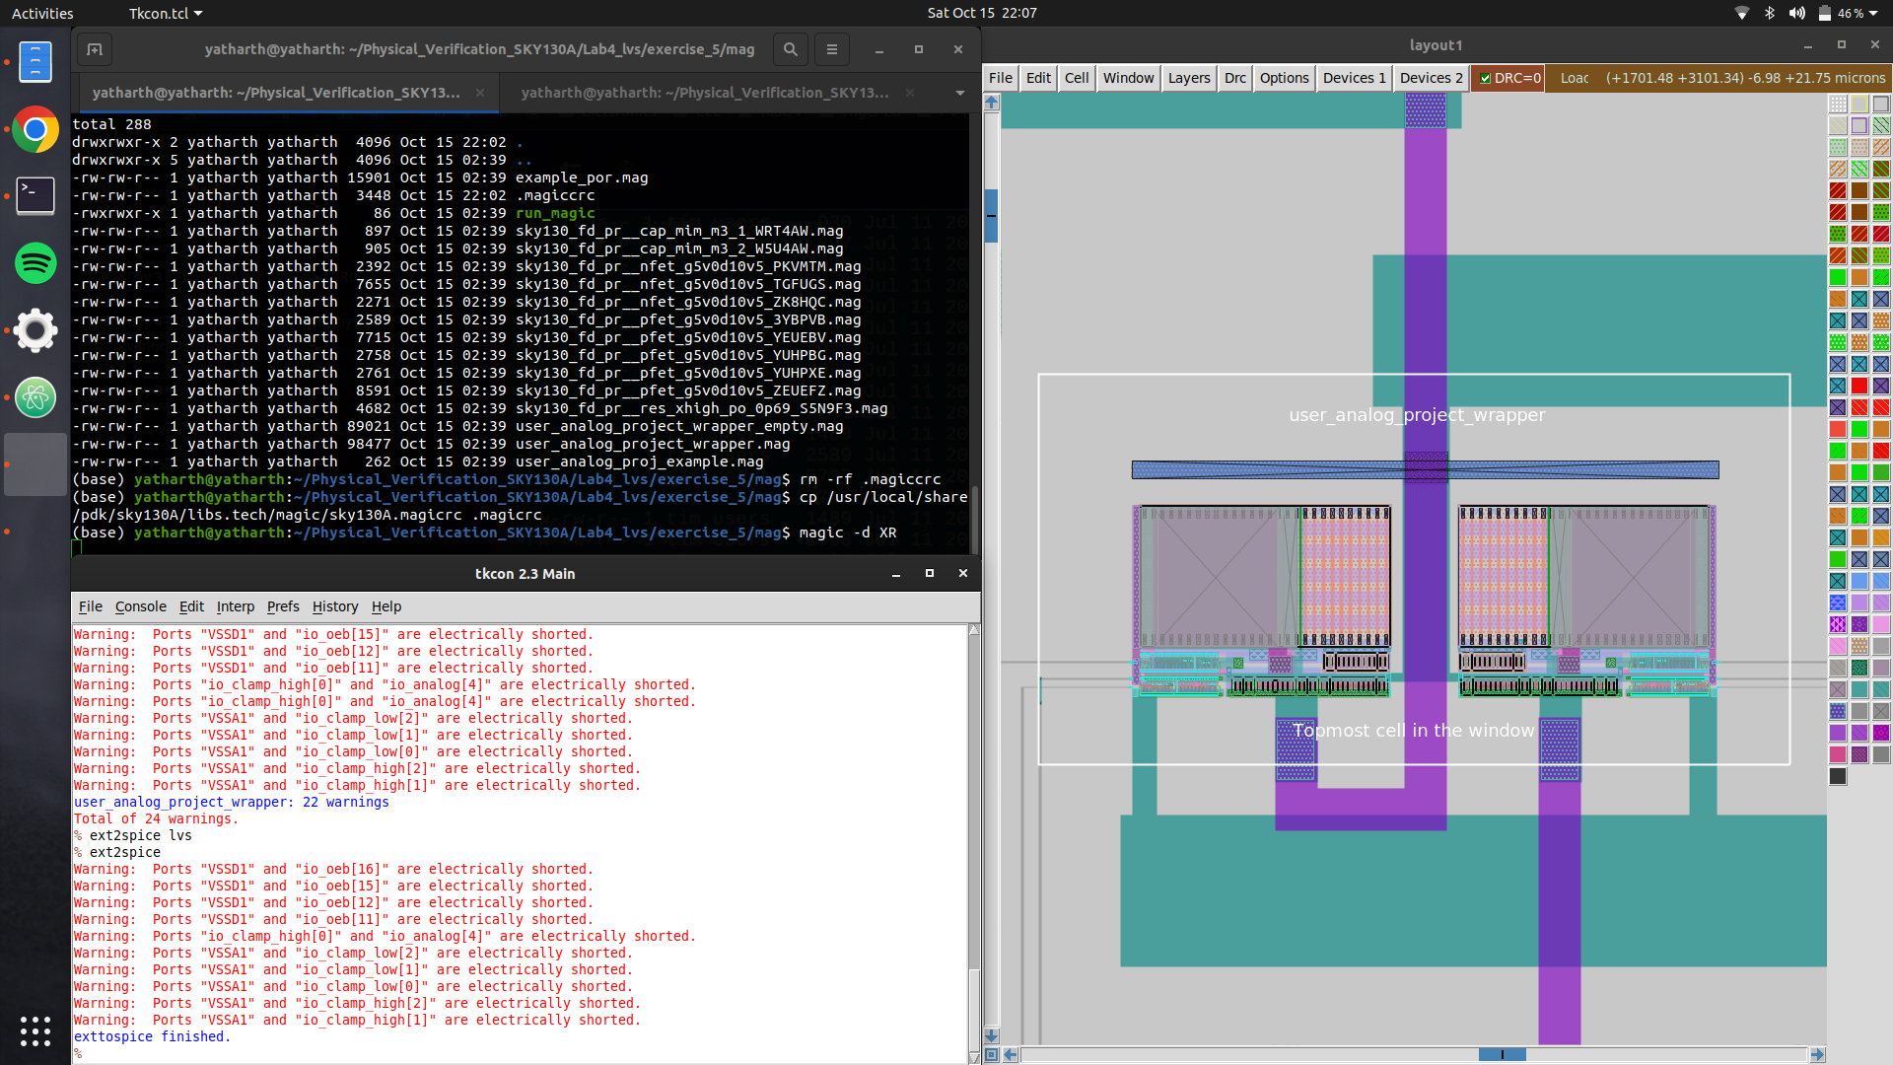Click the Wi-Fi status icon
Viewport: 1893px width, 1065px height.
[1742, 13]
